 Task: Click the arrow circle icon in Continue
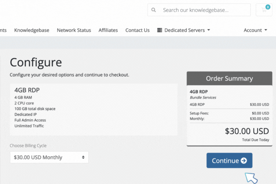(244, 161)
